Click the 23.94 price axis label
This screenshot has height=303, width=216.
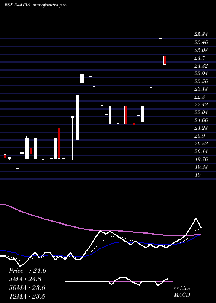point(201,74)
